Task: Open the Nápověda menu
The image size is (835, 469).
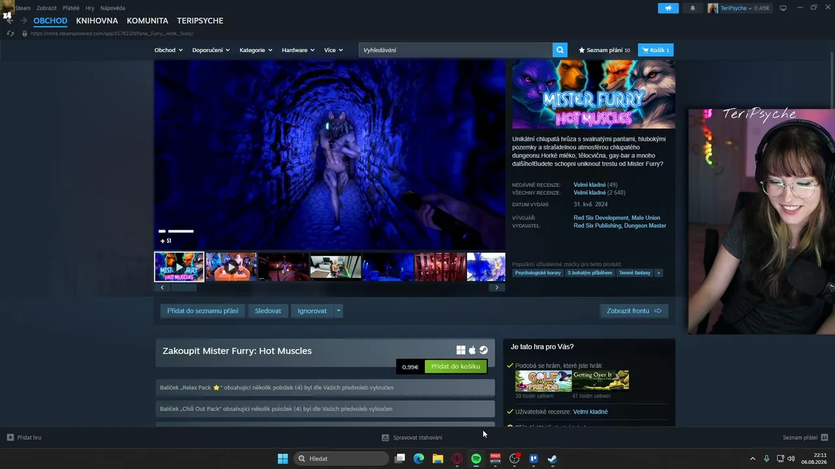Action: point(113,8)
